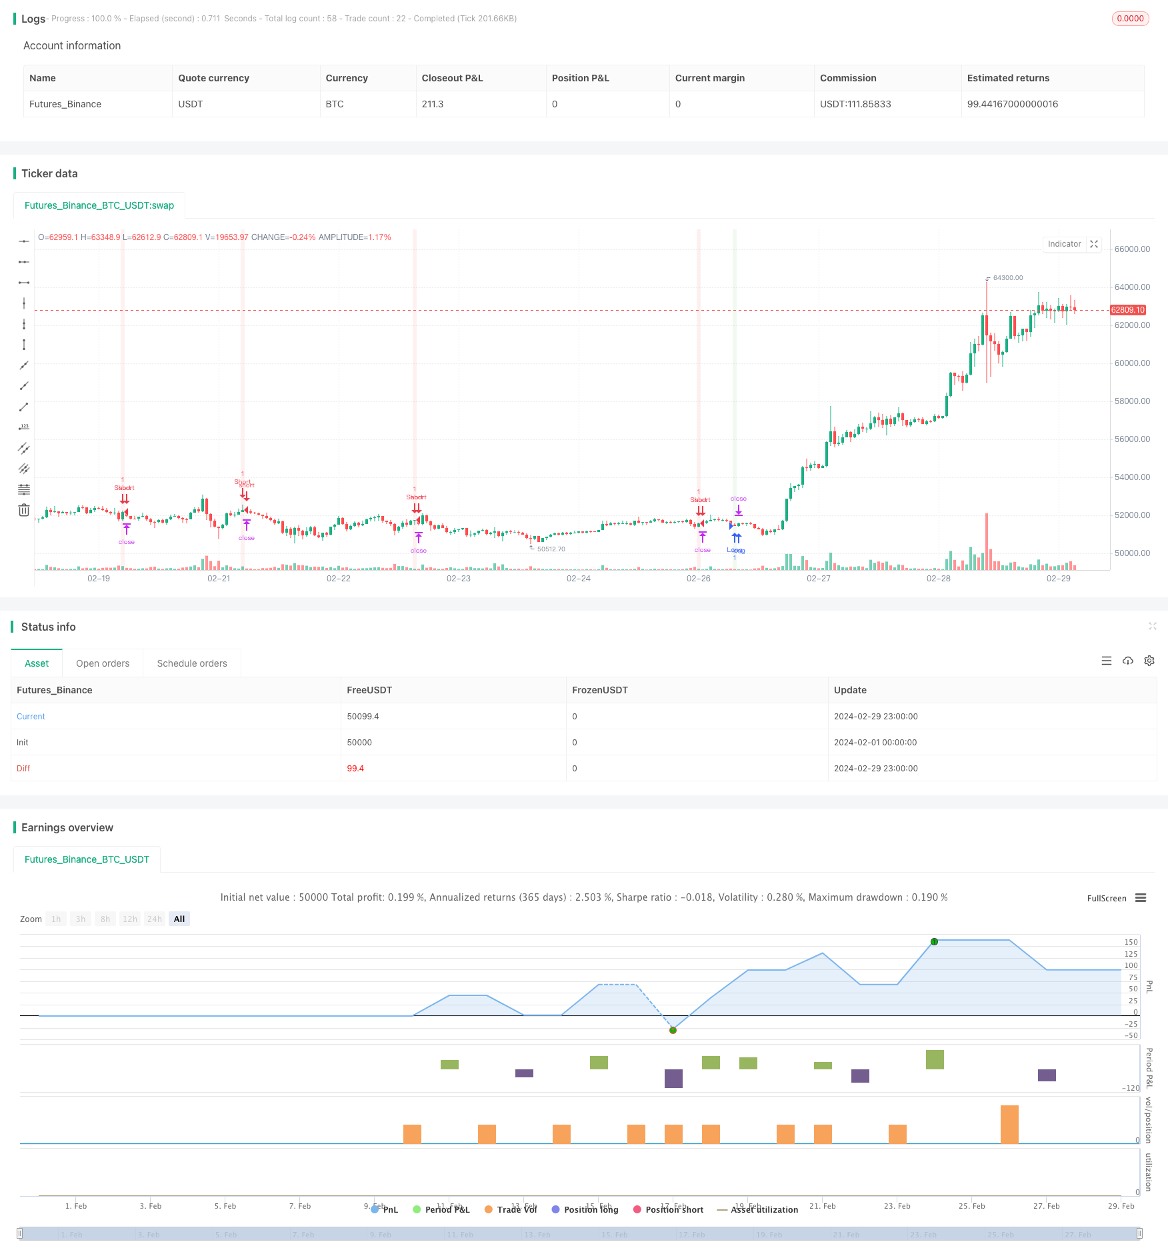Select the price line (123) tool
Viewport: 1168px width, 1260px height.
(x=24, y=427)
